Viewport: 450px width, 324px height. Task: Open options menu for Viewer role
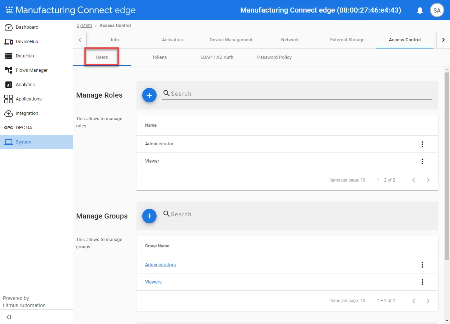coord(422,161)
